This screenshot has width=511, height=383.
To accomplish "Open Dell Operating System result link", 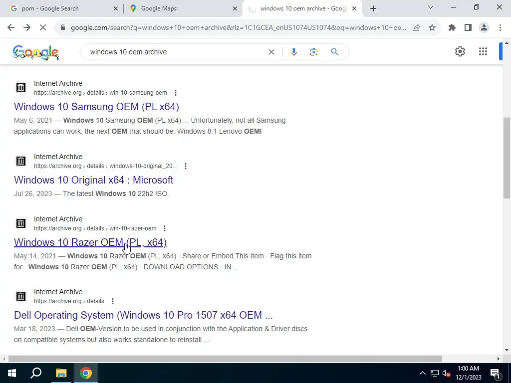I will [x=143, y=315].
